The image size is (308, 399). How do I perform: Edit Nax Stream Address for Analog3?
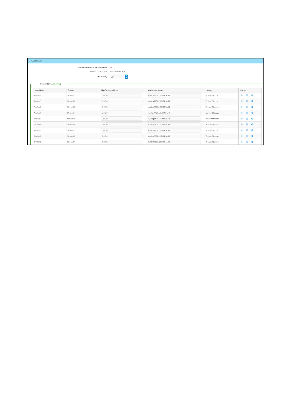pos(122,107)
